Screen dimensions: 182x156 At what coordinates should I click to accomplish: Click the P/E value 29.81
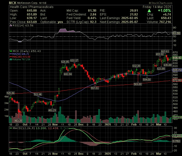134,11
